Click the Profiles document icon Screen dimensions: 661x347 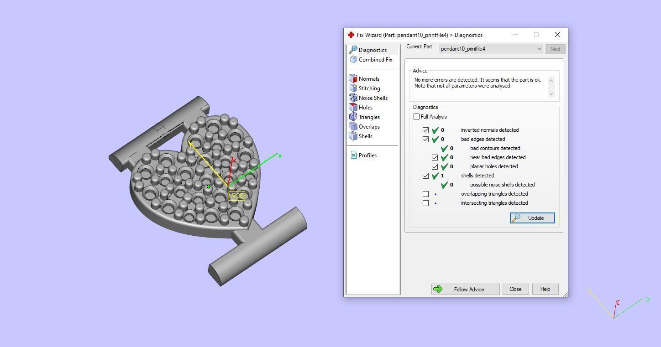(x=353, y=155)
